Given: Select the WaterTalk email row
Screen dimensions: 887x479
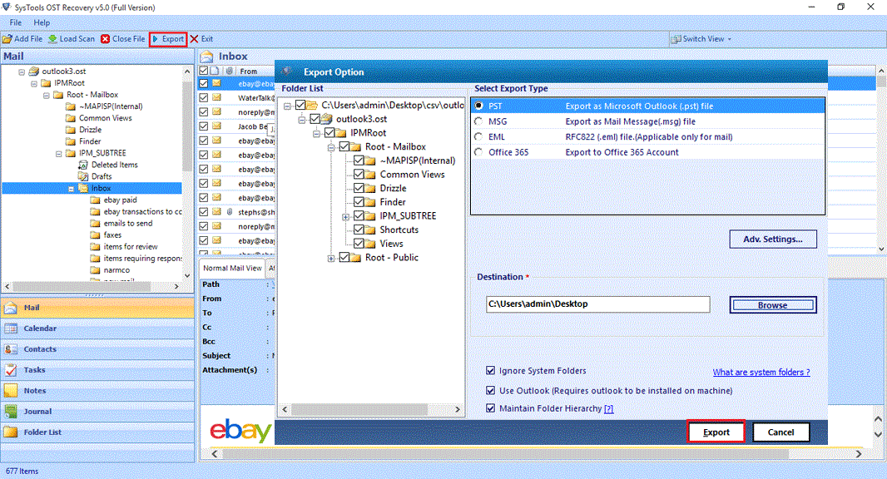Looking at the screenshot, I should tap(237, 98).
